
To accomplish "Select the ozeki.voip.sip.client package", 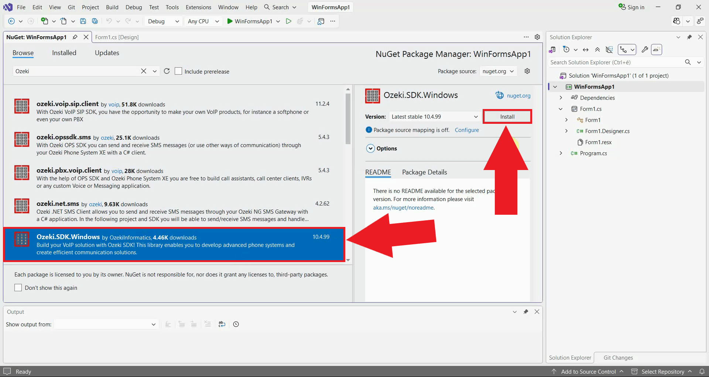I will pyautogui.click(x=174, y=111).
